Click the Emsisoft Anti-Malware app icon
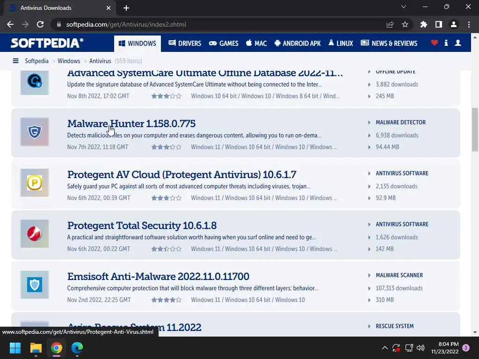Viewport: 479px width, 359px height. [x=35, y=285]
